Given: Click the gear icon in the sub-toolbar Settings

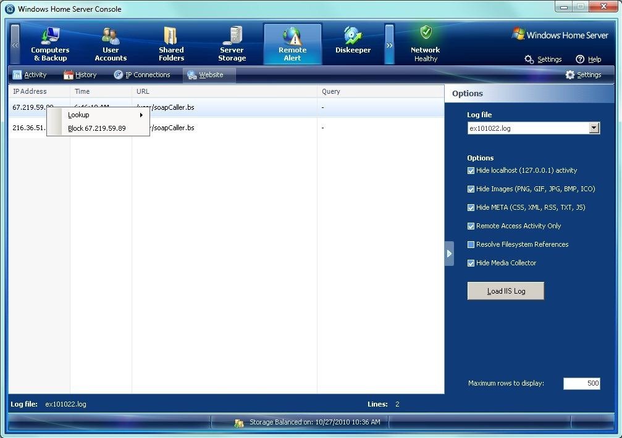Looking at the screenshot, I should pyautogui.click(x=570, y=75).
